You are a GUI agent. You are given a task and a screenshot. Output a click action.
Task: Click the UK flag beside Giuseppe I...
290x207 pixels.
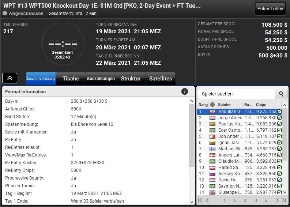click(x=212, y=192)
